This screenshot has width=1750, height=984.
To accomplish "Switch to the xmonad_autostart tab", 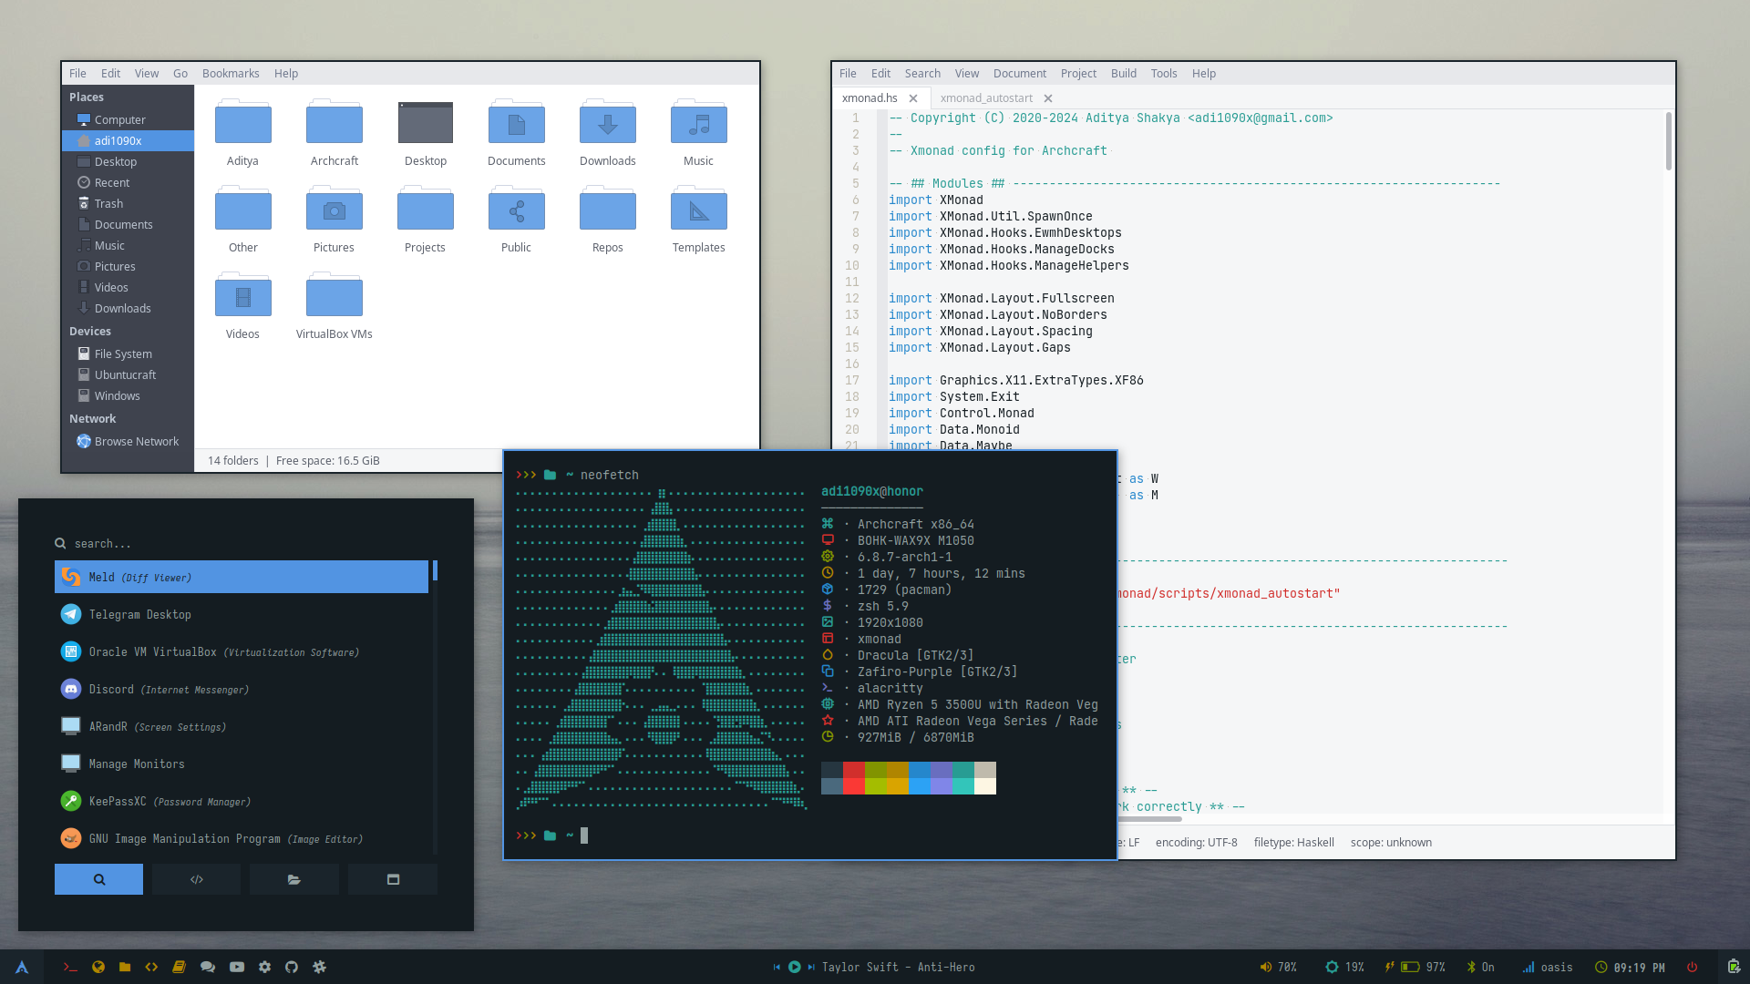I will pyautogui.click(x=986, y=97).
